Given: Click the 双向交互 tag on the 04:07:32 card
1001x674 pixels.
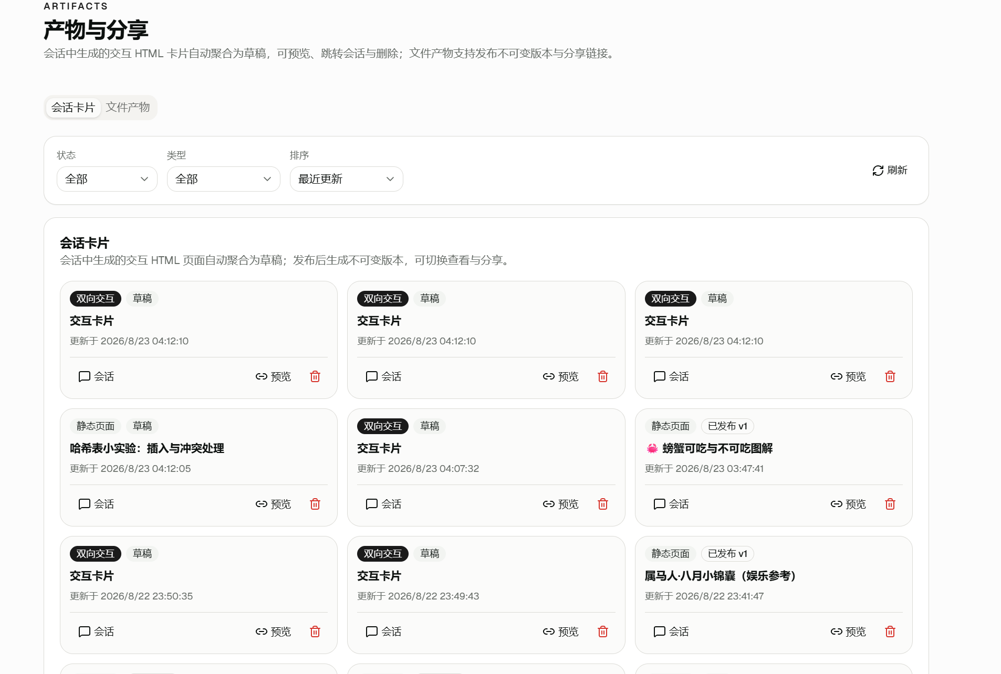Looking at the screenshot, I should pos(383,426).
